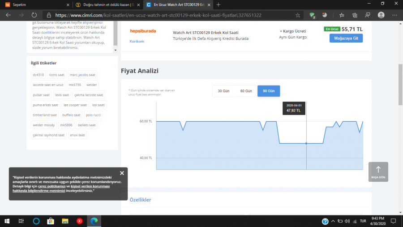Open the enox saat tag
This screenshot has height=227, width=403.
tap(77, 135)
